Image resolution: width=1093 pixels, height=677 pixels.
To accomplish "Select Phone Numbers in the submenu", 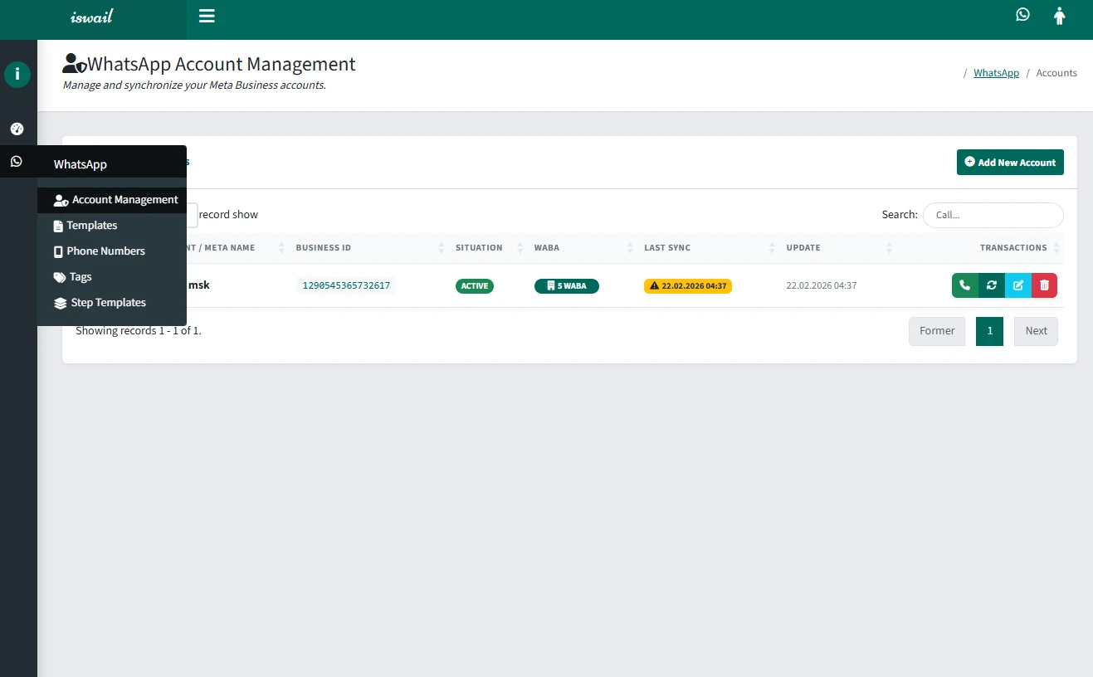I will [x=105, y=251].
